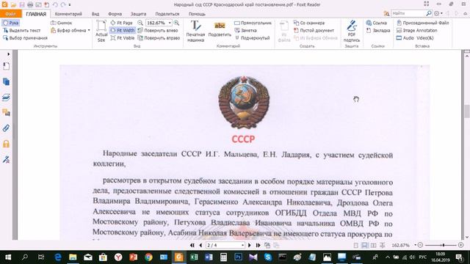Open PDF подпись signing tool
470x264 pixels.
pos(352,31)
